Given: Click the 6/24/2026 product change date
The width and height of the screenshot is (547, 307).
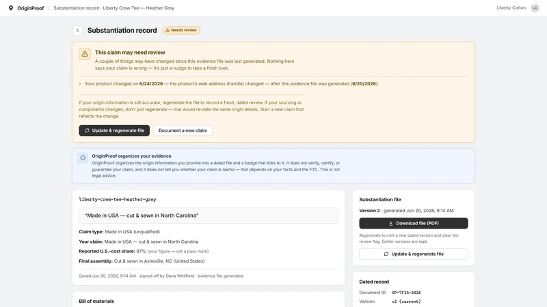Looking at the screenshot, I should [151, 84].
